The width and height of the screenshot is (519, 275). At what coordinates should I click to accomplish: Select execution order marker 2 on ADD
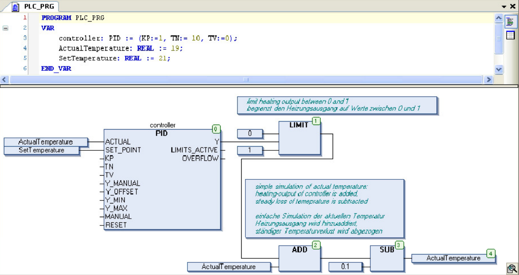tap(316, 245)
